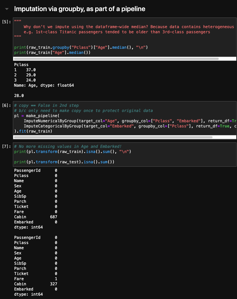Click the 'Fare 1' row in test output
237x299 pixels.
[x=36, y=279]
